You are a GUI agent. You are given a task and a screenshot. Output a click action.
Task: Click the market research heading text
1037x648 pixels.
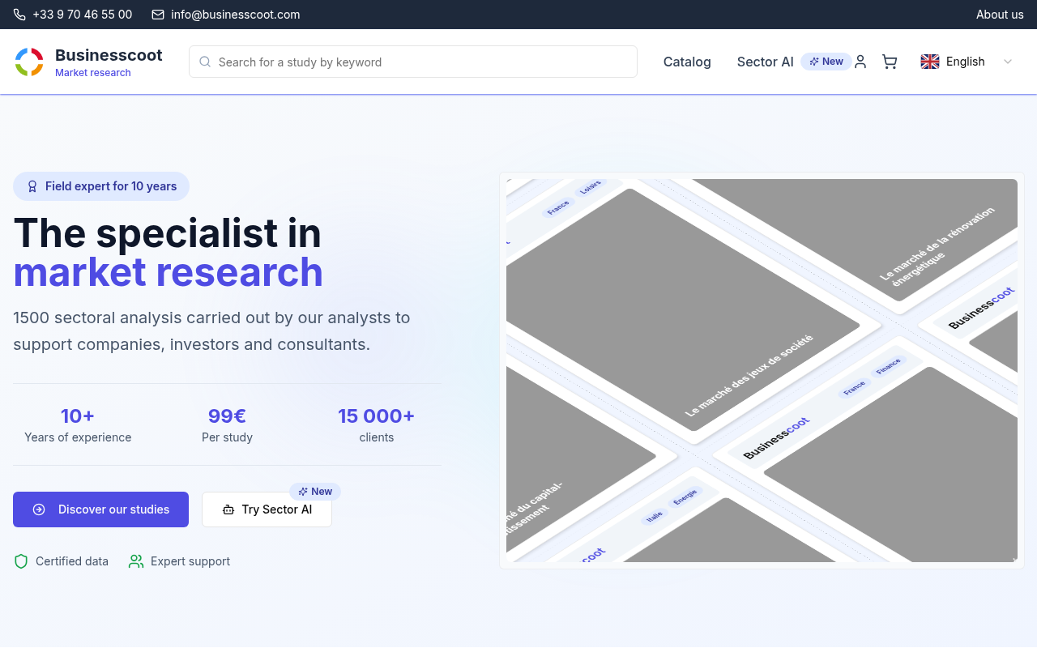point(168,272)
